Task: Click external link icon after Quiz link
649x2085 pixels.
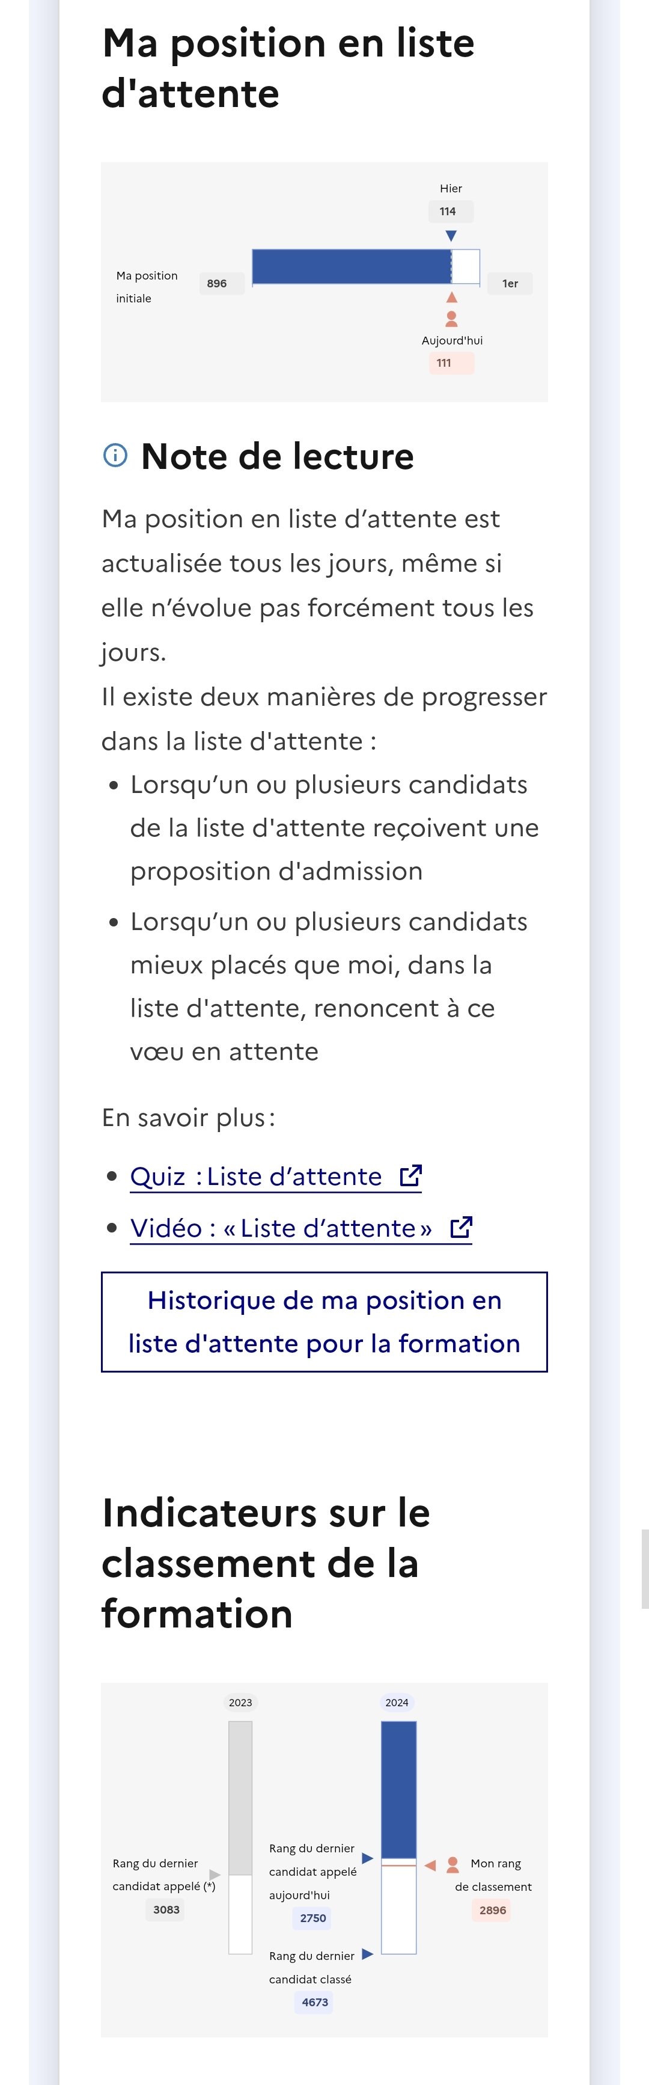Action: tap(411, 1175)
